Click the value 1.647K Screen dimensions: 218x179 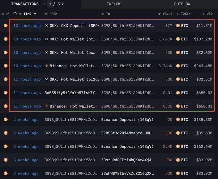point(165,39)
